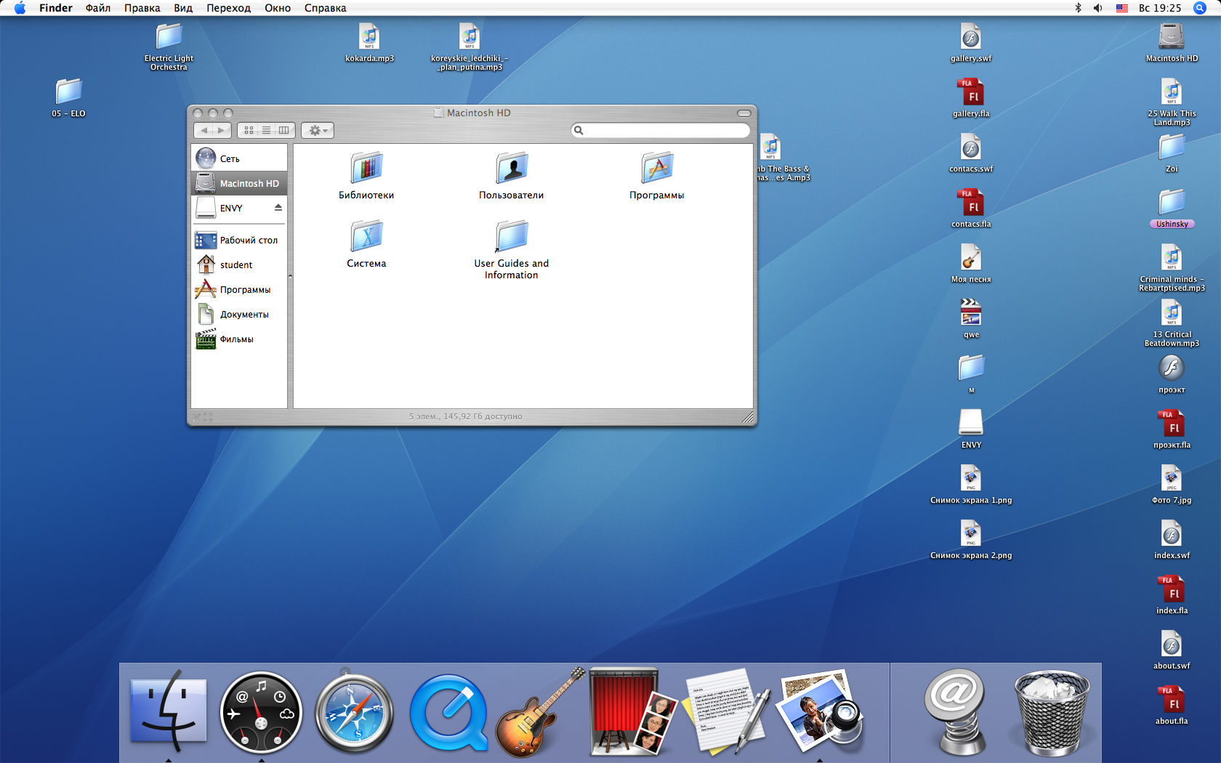This screenshot has width=1221, height=763.
Task: Select the Ushinsky folder on desktop
Action: [x=1172, y=209]
